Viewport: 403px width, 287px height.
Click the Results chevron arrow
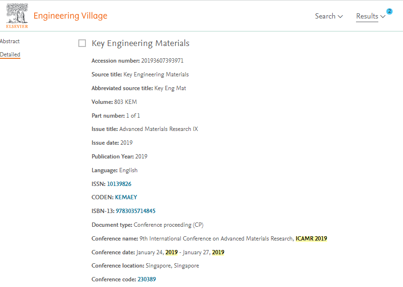point(383,17)
